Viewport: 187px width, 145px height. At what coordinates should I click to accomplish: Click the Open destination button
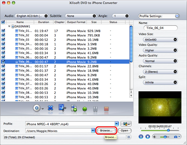point(125,130)
